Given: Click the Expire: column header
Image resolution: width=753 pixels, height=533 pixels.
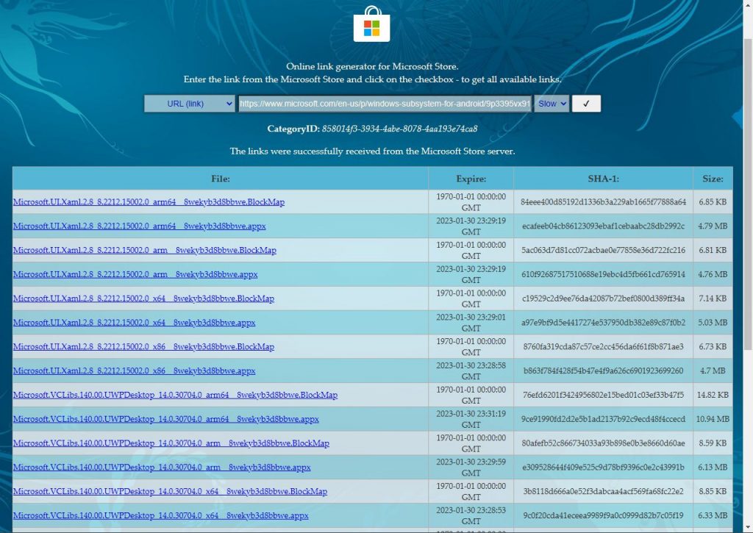Looking at the screenshot, I should (x=471, y=179).
